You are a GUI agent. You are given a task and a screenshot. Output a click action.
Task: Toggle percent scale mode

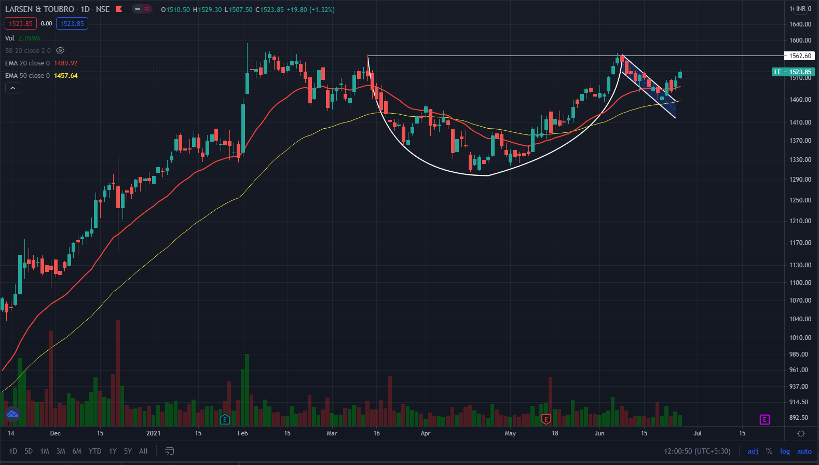click(x=769, y=451)
